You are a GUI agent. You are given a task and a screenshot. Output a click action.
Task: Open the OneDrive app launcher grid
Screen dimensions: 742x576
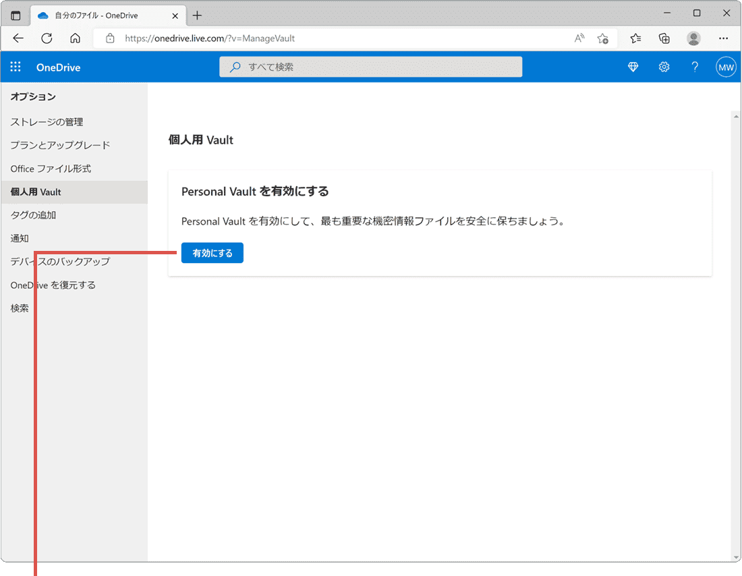pos(16,67)
